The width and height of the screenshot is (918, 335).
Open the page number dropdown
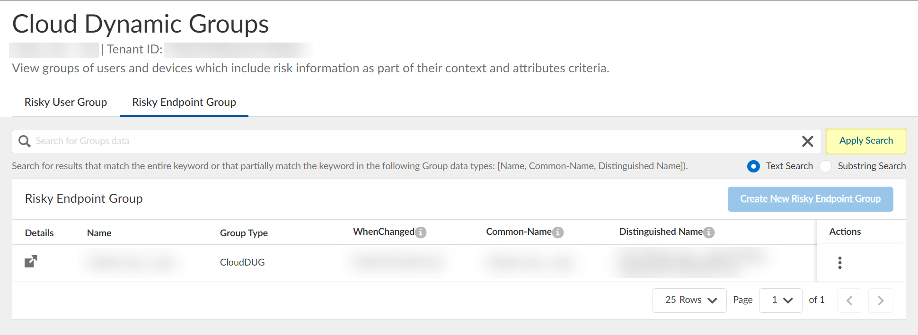(x=780, y=301)
